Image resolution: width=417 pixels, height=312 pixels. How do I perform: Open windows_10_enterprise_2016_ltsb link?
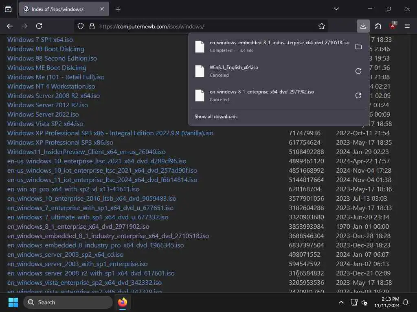[92, 198]
